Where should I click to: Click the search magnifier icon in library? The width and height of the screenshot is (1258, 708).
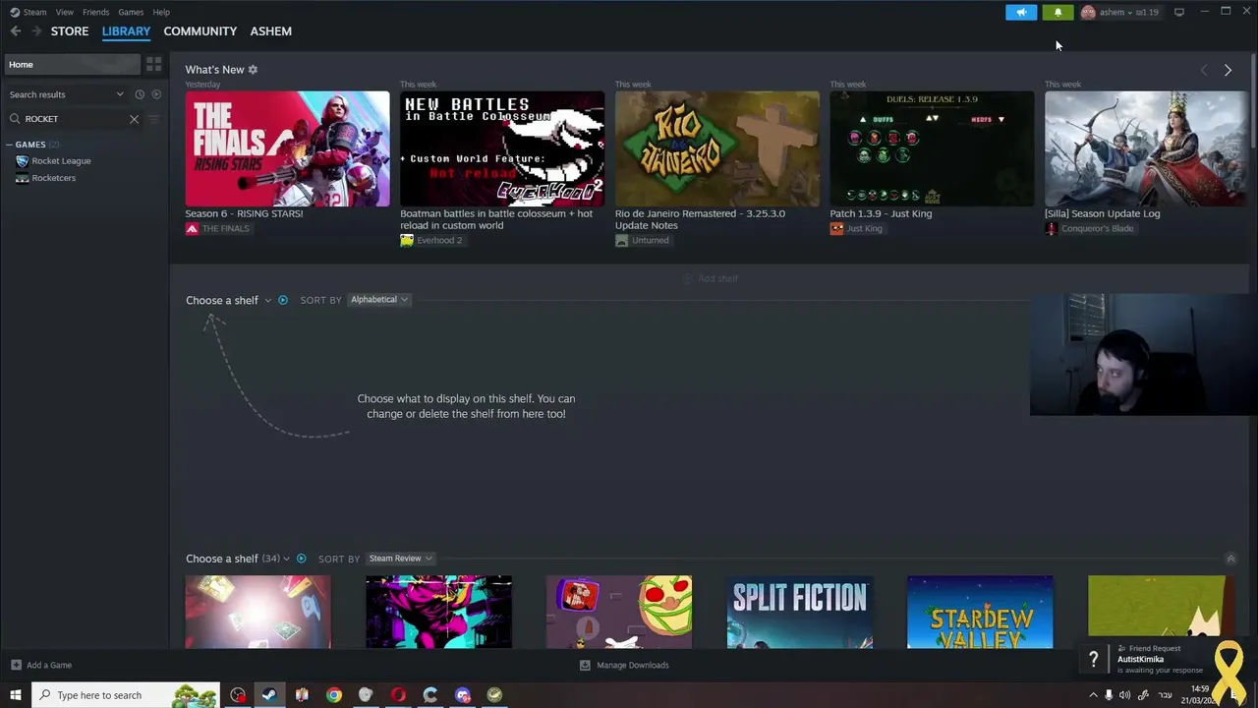pos(15,119)
